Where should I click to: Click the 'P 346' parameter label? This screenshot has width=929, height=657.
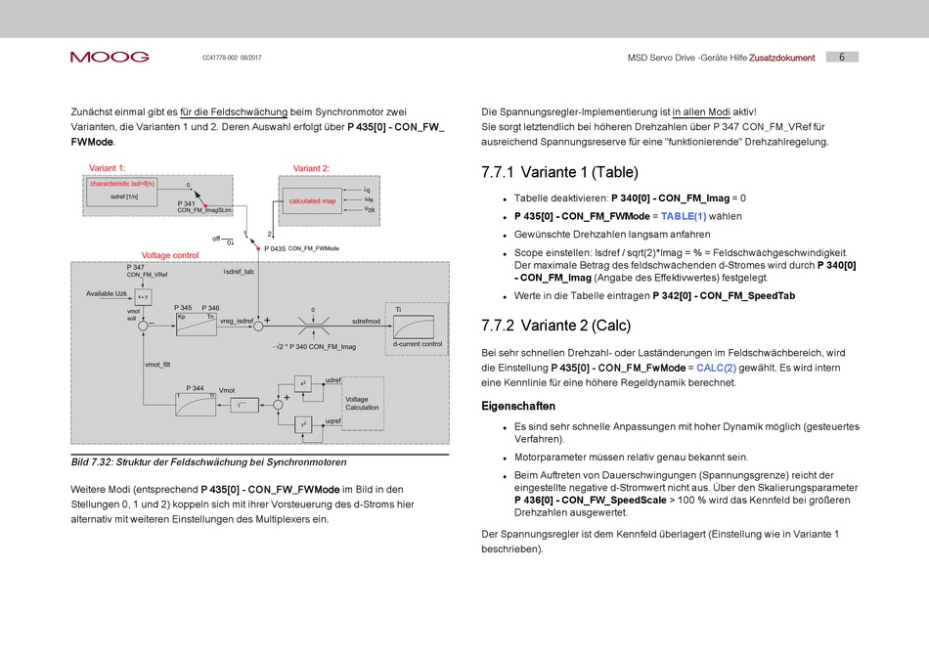click(x=210, y=308)
